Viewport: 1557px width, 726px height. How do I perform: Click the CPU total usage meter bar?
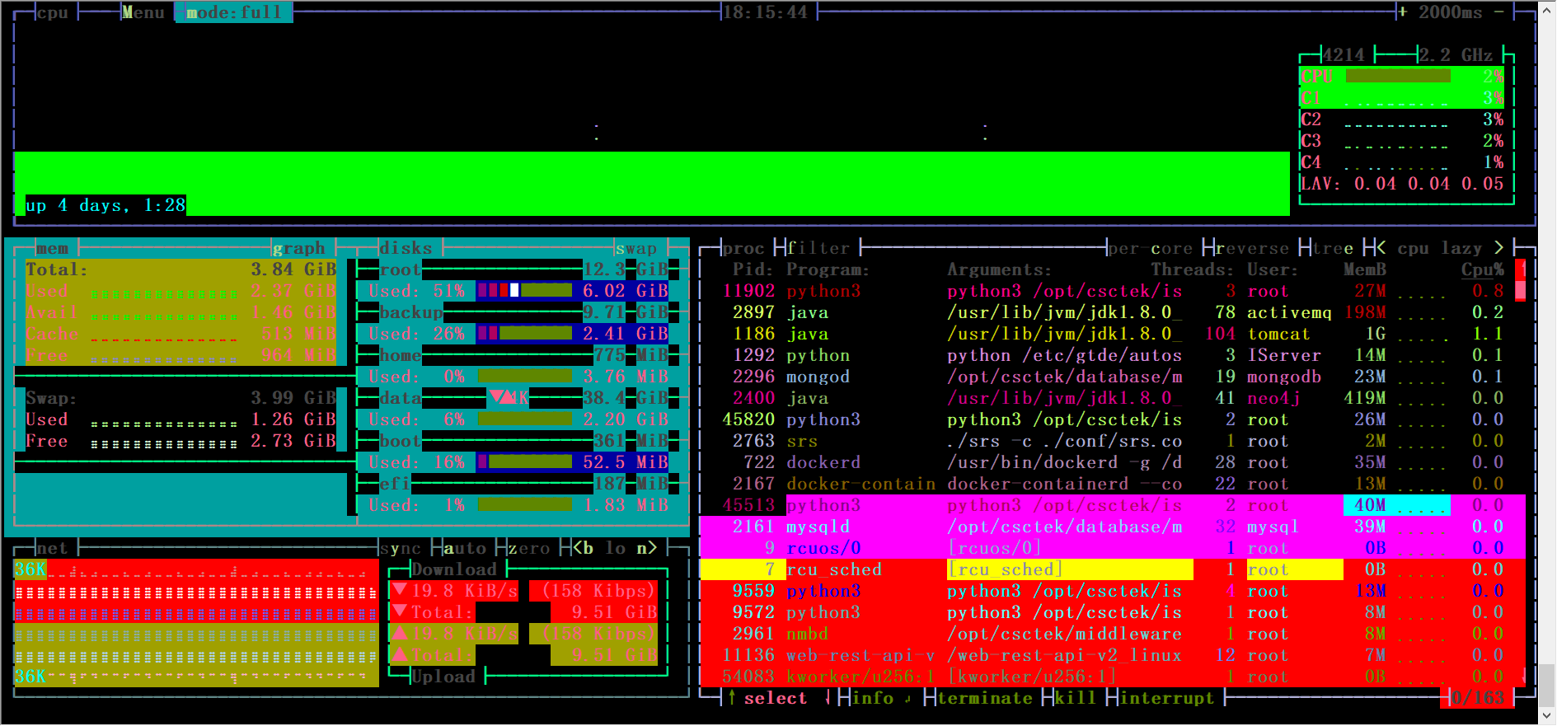[x=1397, y=76]
